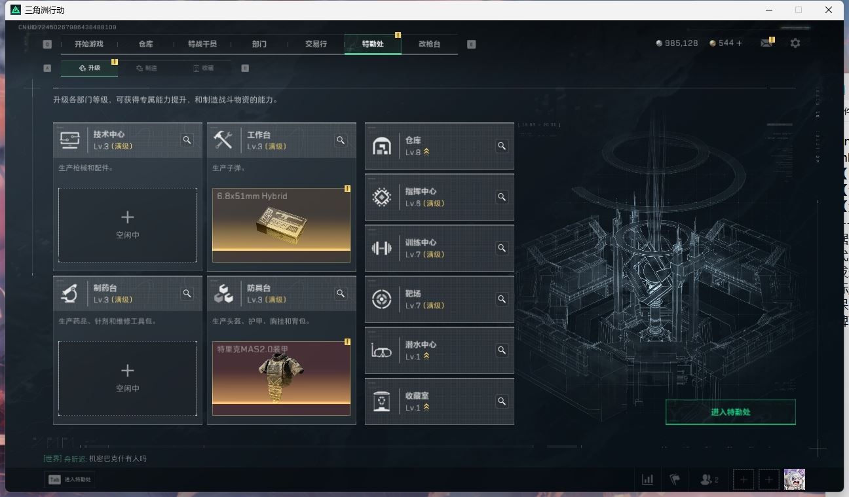The image size is (849, 497).
Task: Open the flag icon in bottom bar
Action: click(x=675, y=479)
